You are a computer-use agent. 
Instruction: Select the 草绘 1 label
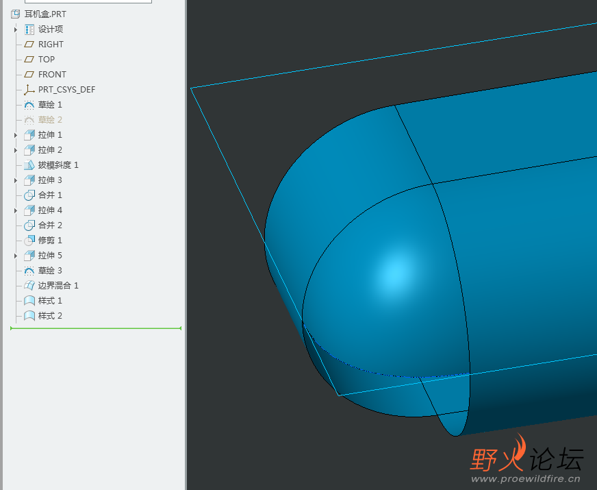tap(50, 105)
